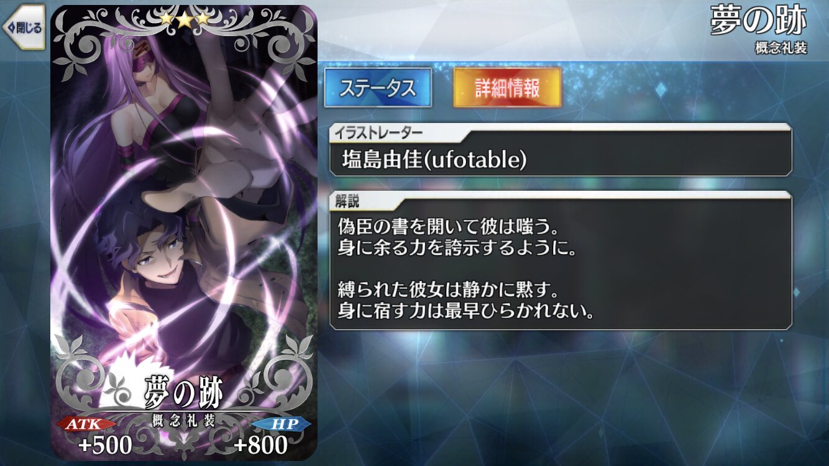The image size is (829, 466).
Task: Select the 詳細情報 tab
Action: [x=507, y=88]
